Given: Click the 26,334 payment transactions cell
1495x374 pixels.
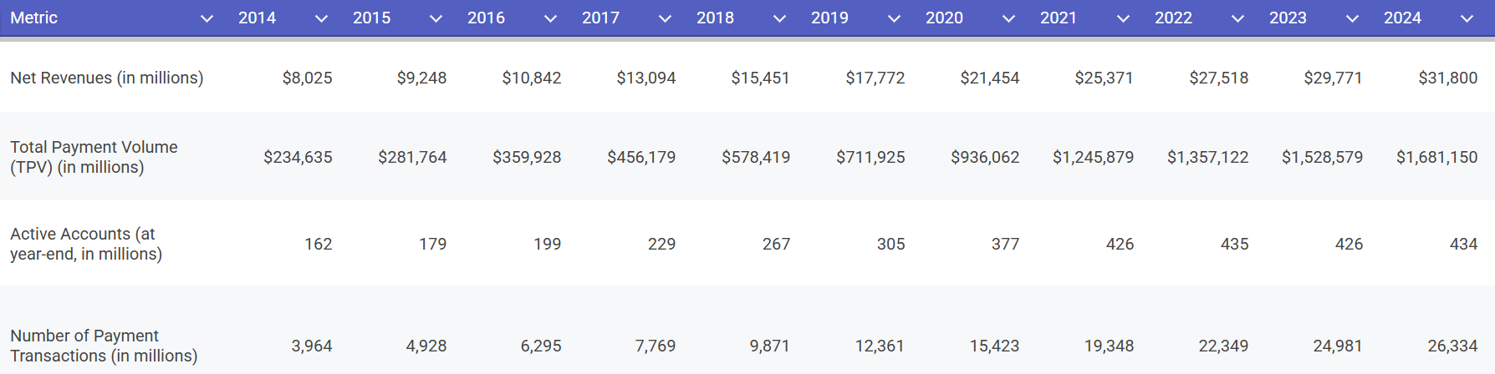Looking at the screenshot, I should (1452, 346).
